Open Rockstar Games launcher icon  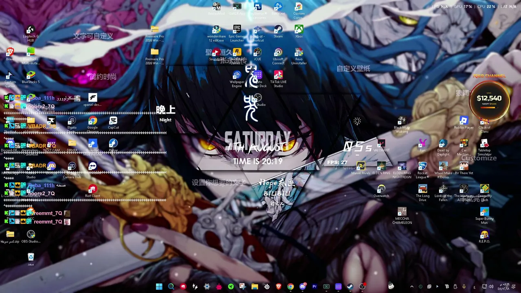pyautogui.click(x=237, y=57)
